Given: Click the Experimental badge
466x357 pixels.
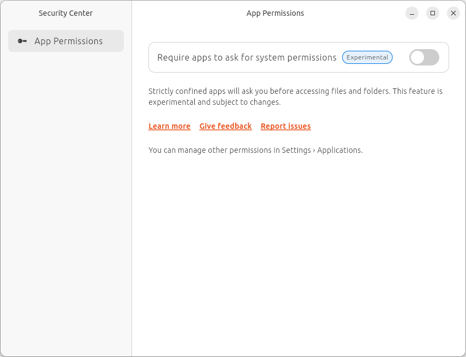Looking at the screenshot, I should pos(367,57).
